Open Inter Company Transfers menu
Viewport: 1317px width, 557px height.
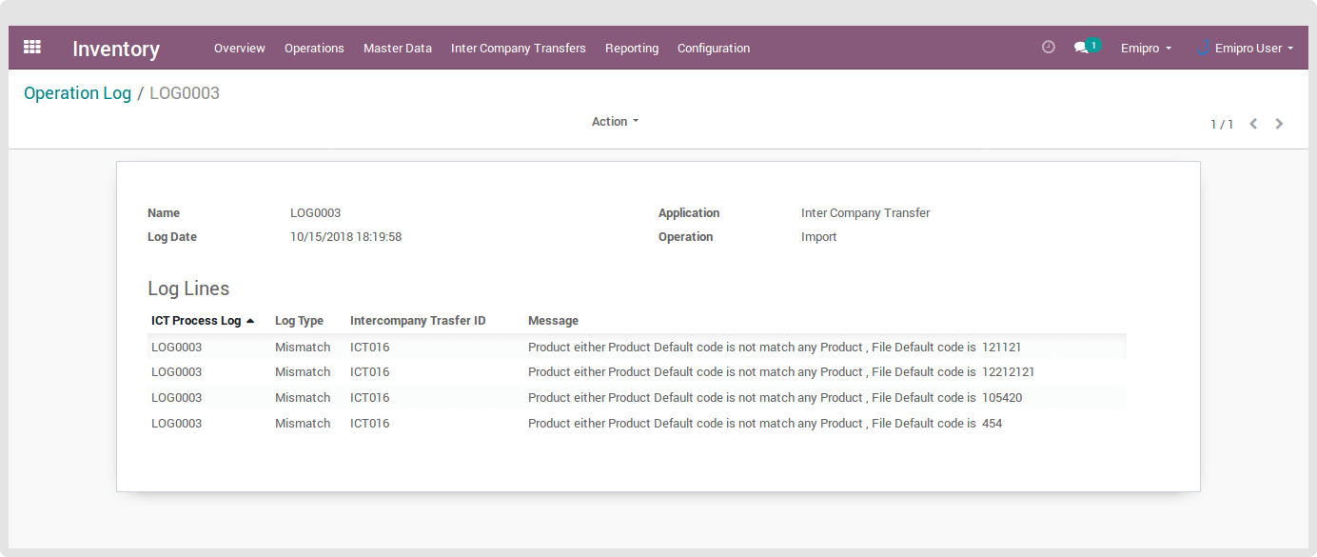click(x=518, y=49)
